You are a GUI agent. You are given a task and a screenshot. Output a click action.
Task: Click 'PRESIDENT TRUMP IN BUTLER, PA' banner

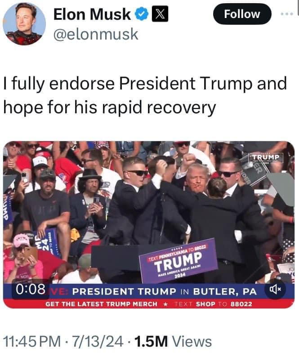[x=165, y=292]
